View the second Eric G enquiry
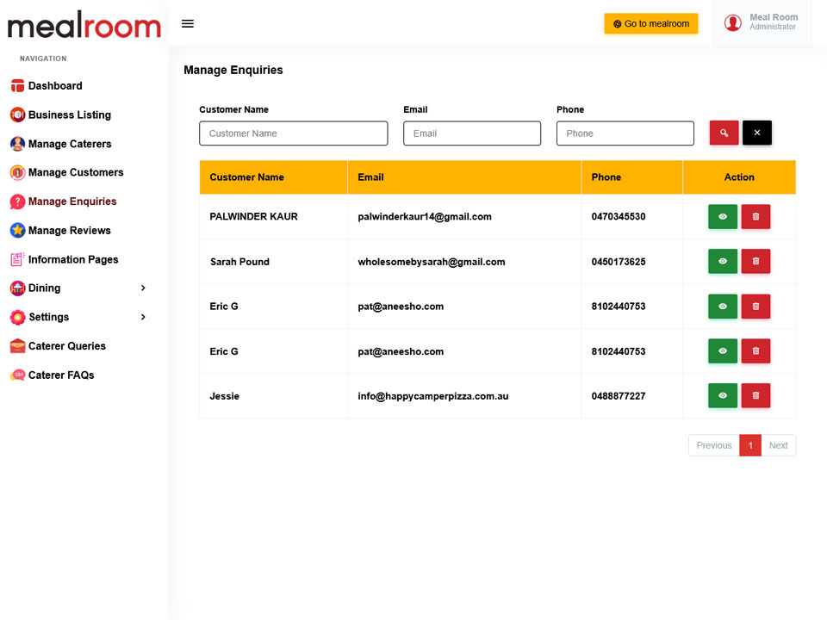 pos(723,351)
